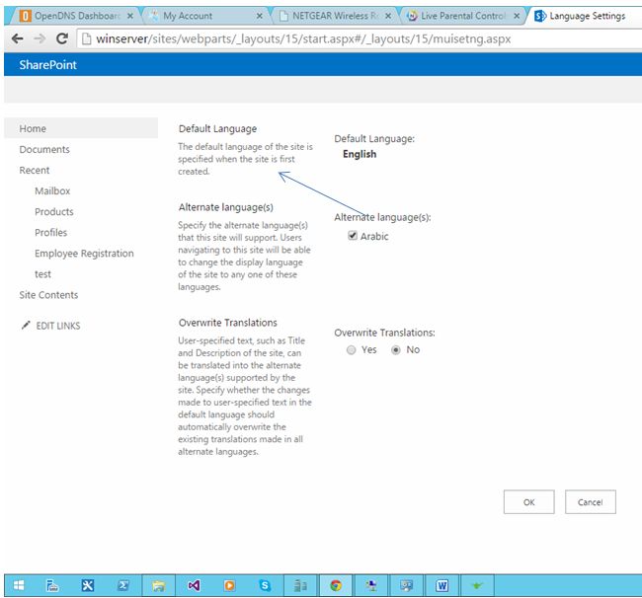Open Documents in the left navigation

point(44,149)
